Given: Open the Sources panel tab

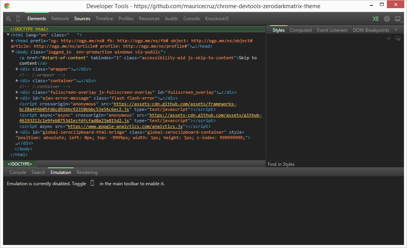Looking at the screenshot, I should click(x=82, y=19).
